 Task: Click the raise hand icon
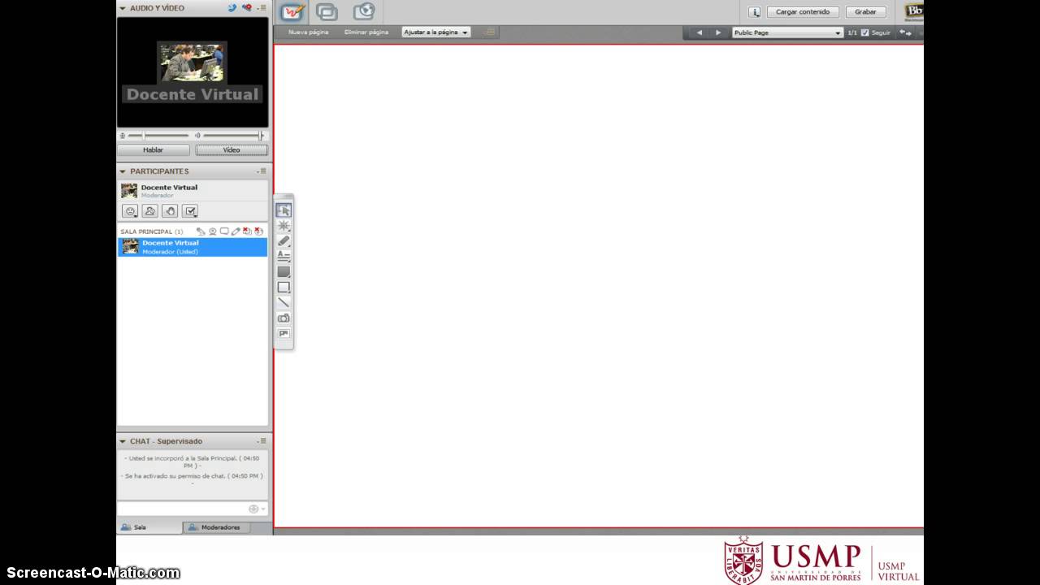[x=170, y=211]
